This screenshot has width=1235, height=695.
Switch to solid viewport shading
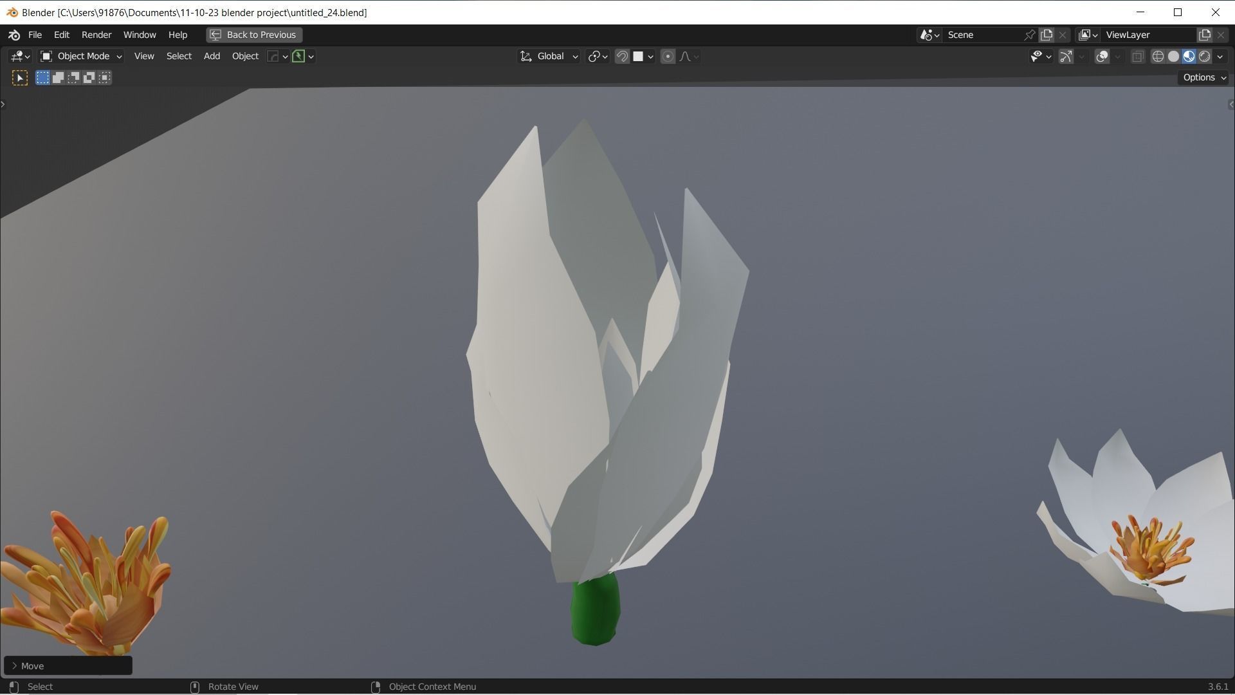pos(1173,57)
